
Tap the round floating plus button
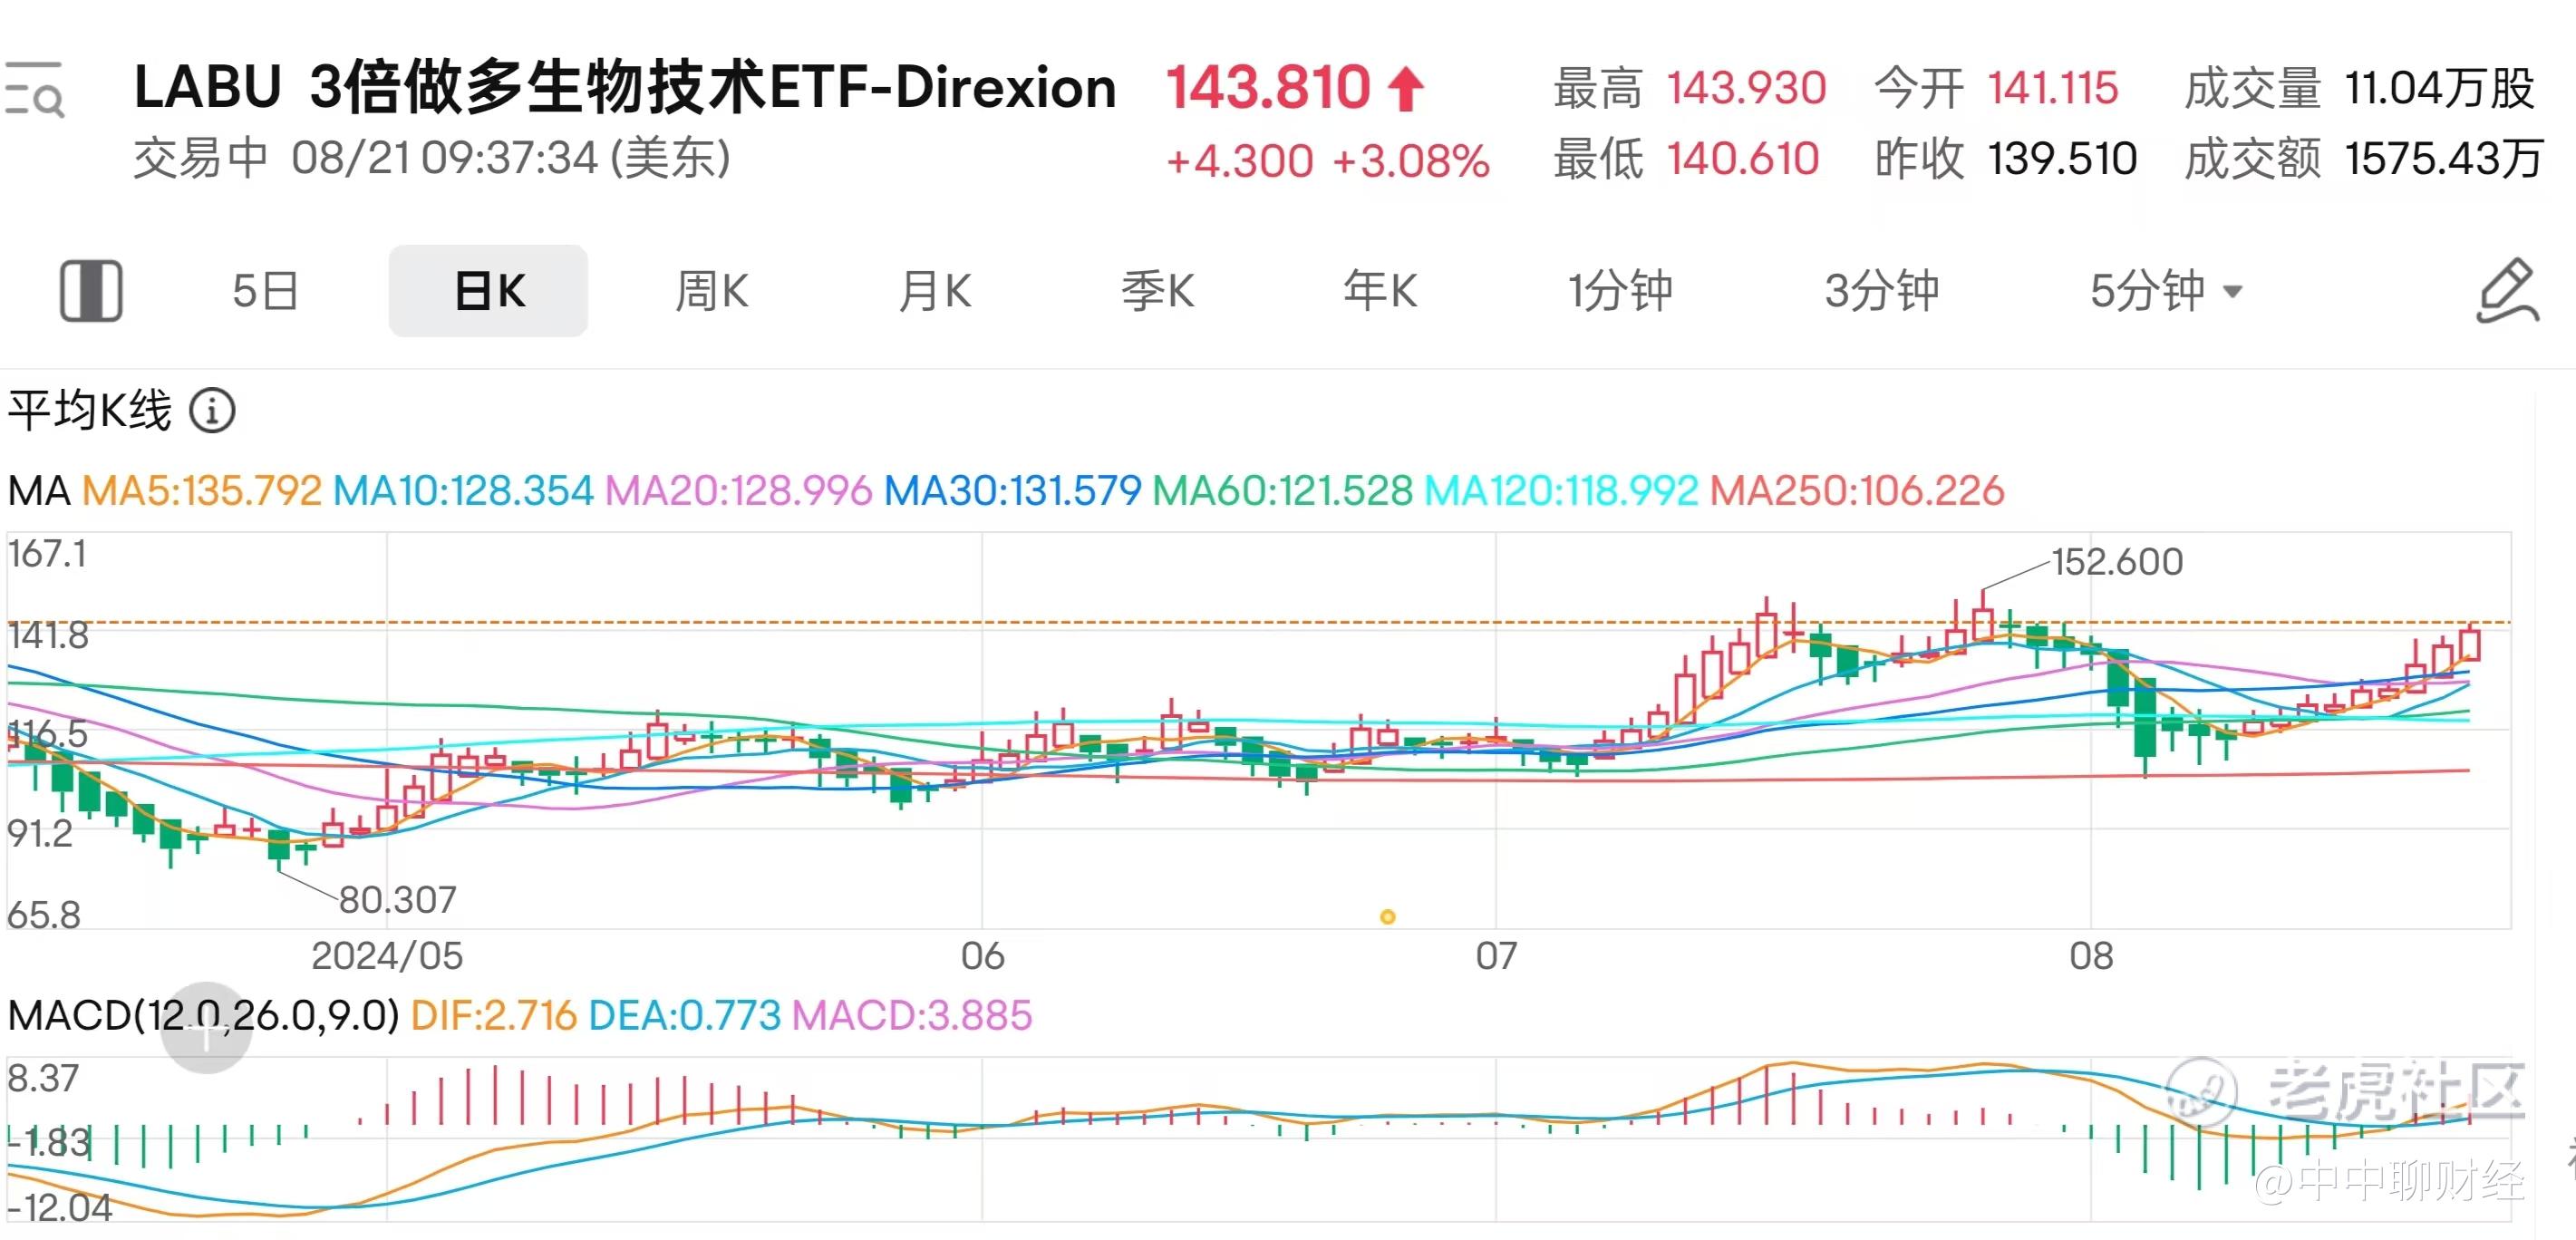click(x=206, y=1028)
